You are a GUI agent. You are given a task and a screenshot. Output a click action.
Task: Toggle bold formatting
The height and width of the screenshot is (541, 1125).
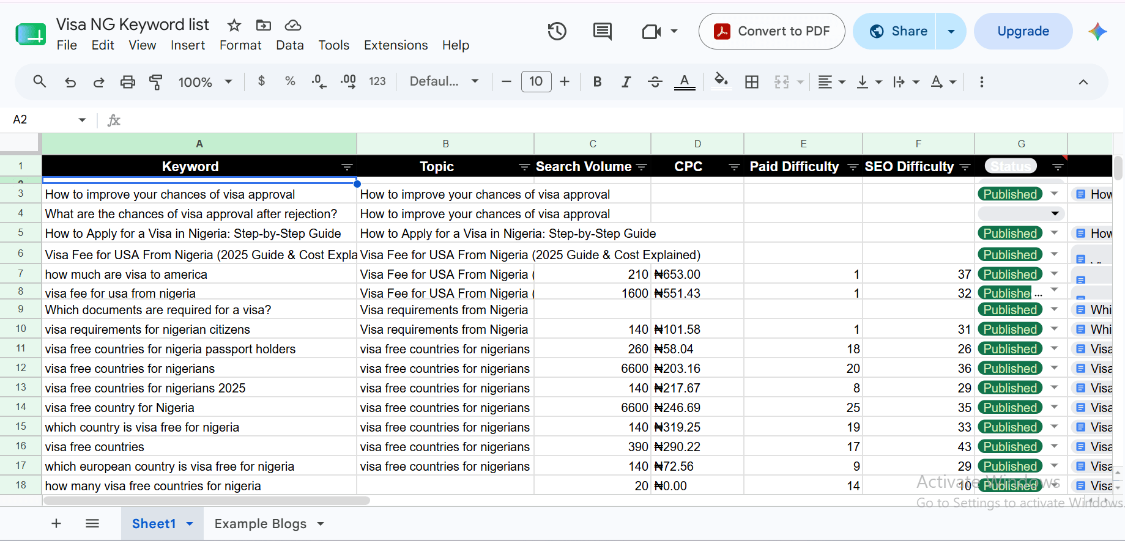coord(598,81)
